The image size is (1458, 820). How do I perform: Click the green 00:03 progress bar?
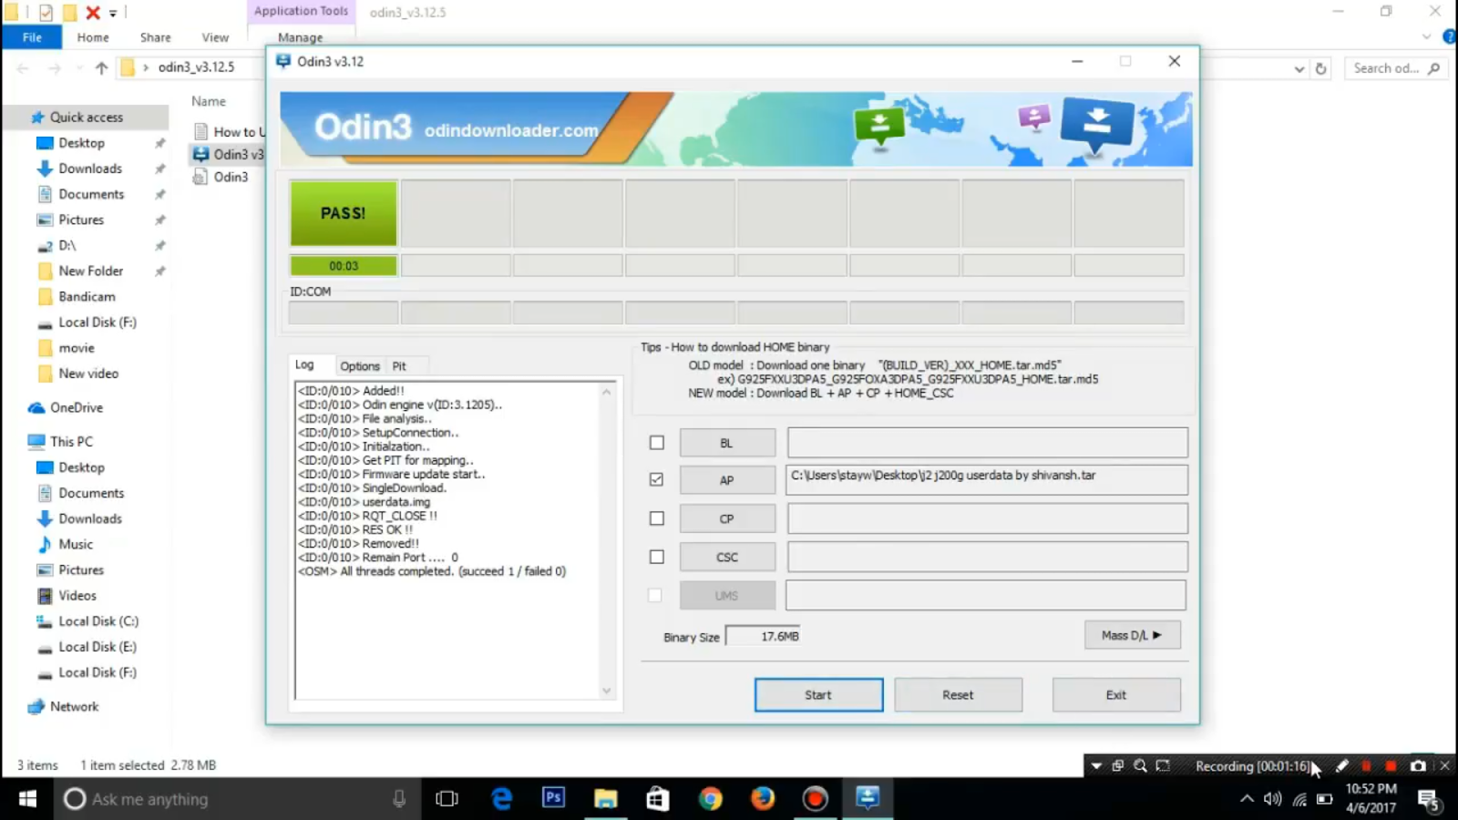click(x=344, y=265)
